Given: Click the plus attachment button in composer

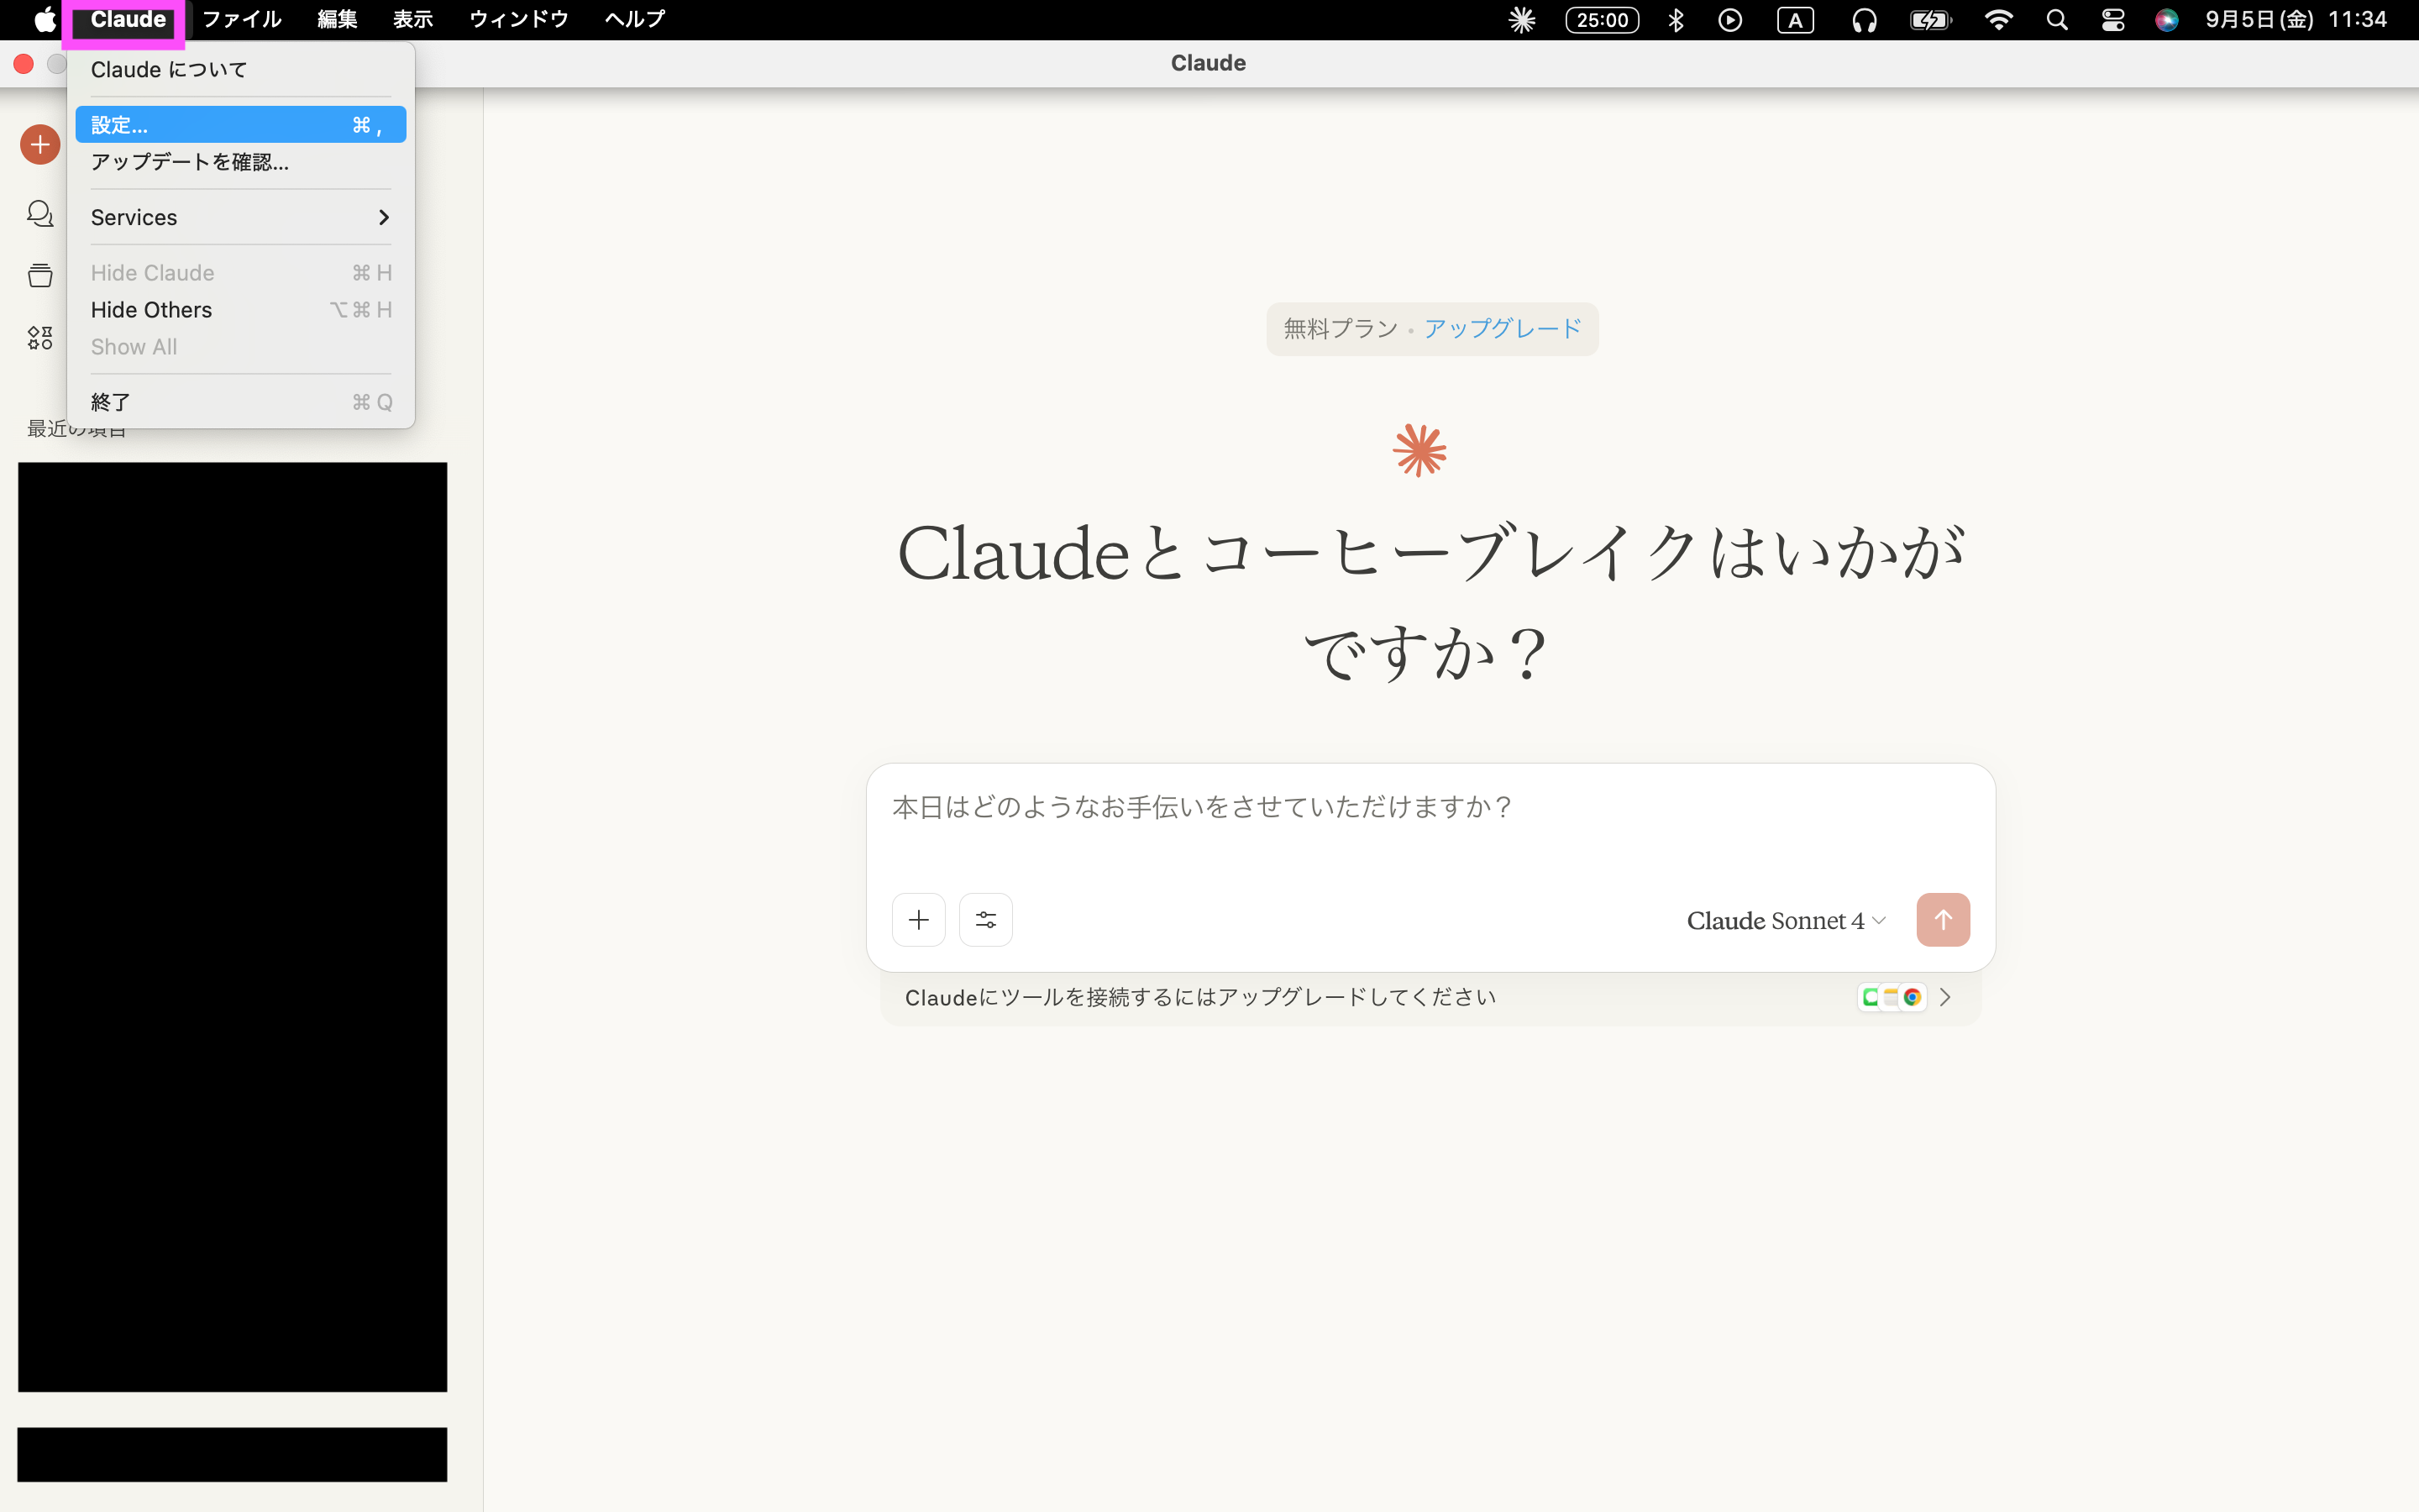Looking at the screenshot, I should point(917,919).
